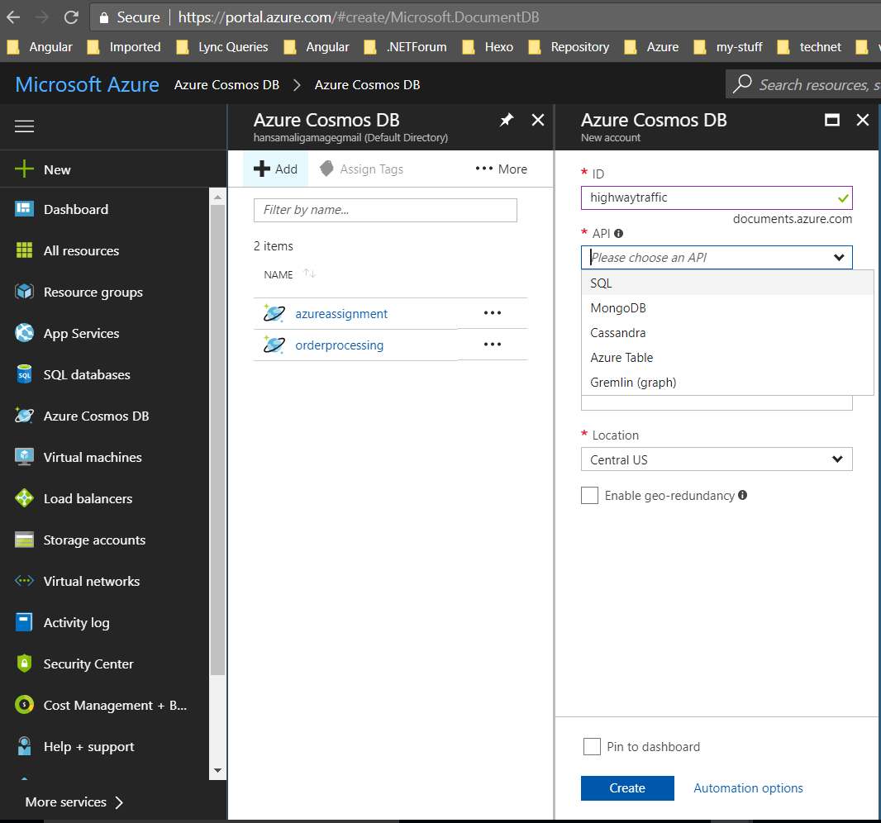
Task: Open the Azure bookmark in the bookmarks bar
Action: click(x=662, y=47)
